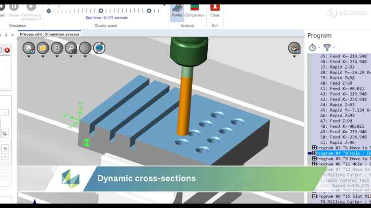Click the round camera icon at the viewport's right
The height and width of the screenshot is (208, 371).
coord(294,48)
